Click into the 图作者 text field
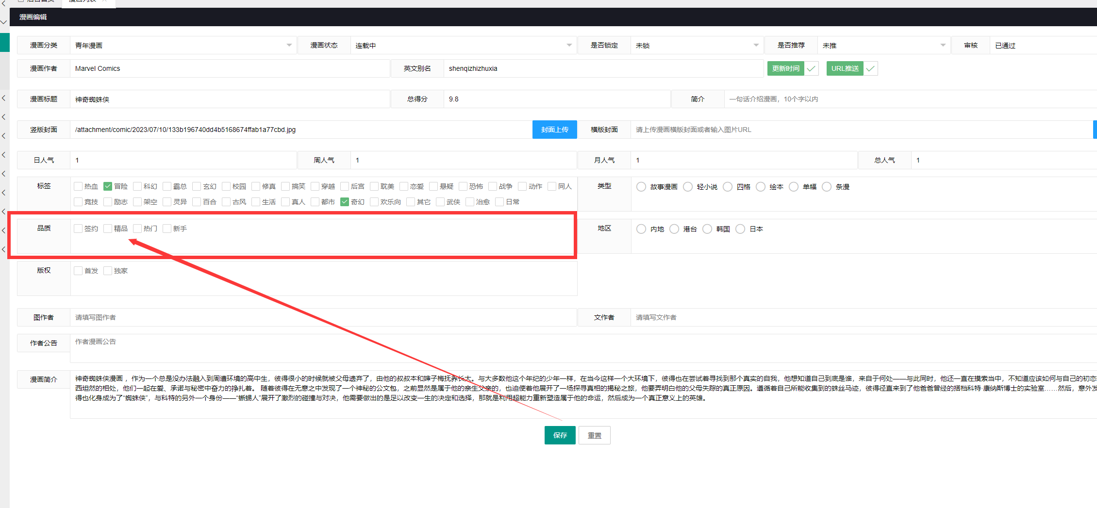Viewport: 1097px width, 508px height. click(323, 317)
